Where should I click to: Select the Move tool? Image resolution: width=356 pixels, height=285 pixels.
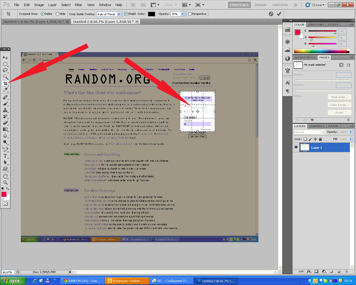pyautogui.click(x=5, y=57)
